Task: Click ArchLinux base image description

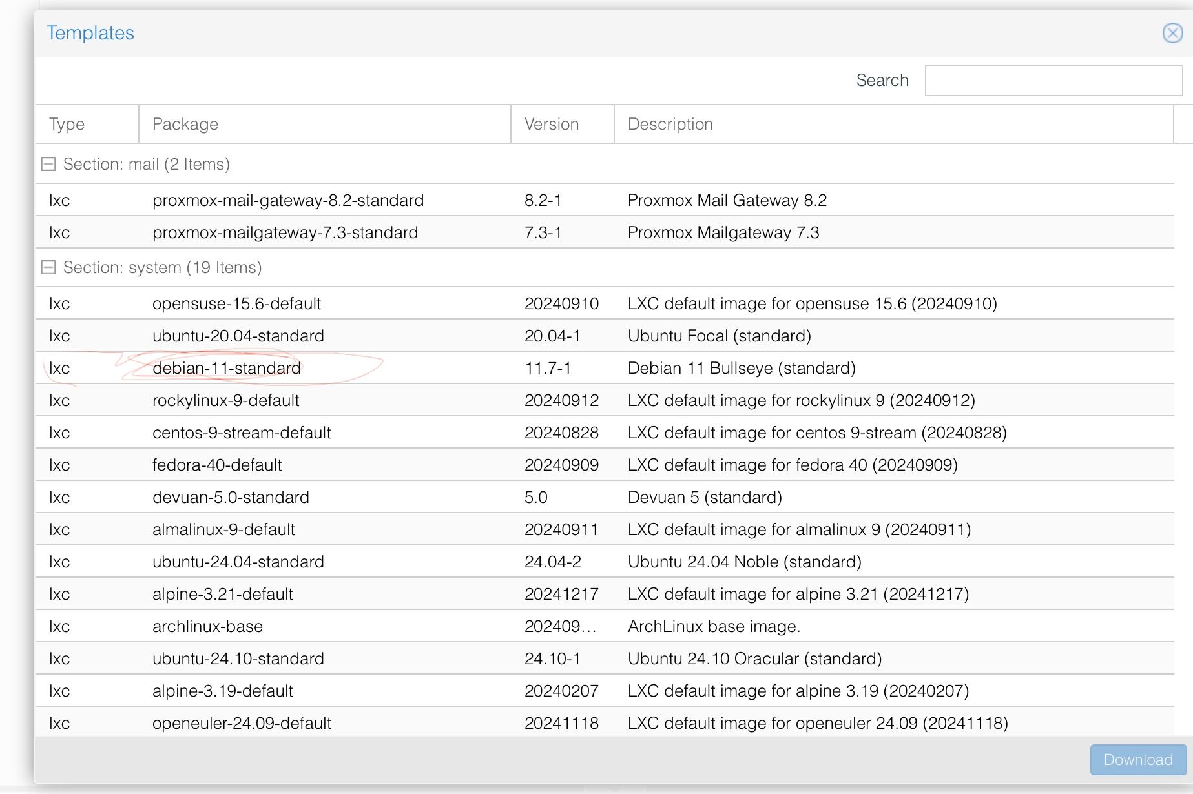Action: click(x=714, y=626)
